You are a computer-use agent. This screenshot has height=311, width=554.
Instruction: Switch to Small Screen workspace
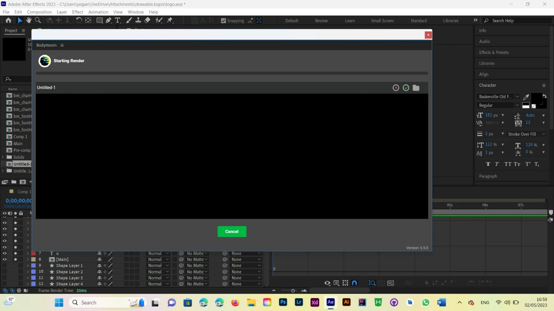pyautogui.click(x=382, y=21)
